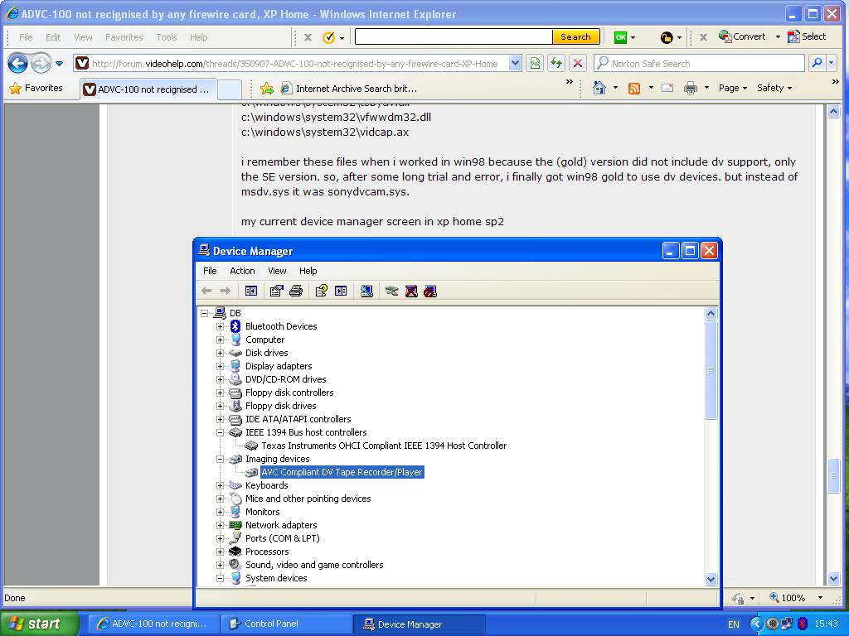Screen dimensions: 849x636
Task: Expand Bluetooth Devices node
Action: point(220,326)
